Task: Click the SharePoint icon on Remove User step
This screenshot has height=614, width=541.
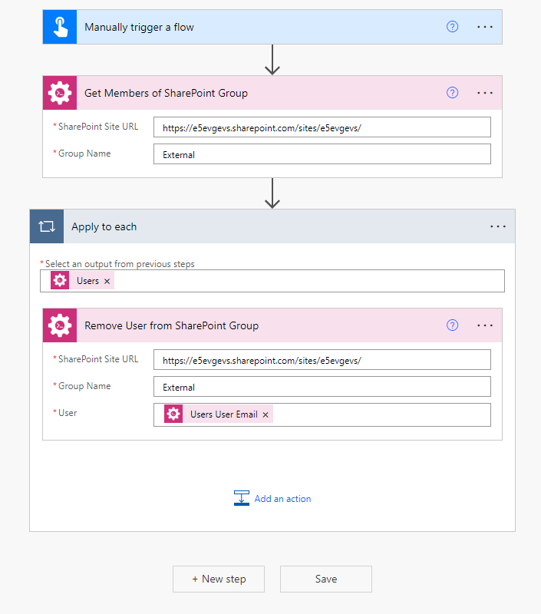Action: coord(59,325)
